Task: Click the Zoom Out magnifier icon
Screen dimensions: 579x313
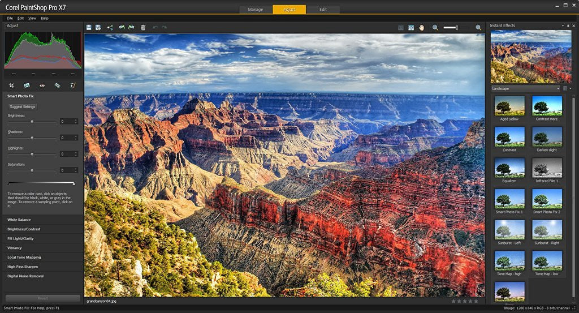Action: point(435,27)
